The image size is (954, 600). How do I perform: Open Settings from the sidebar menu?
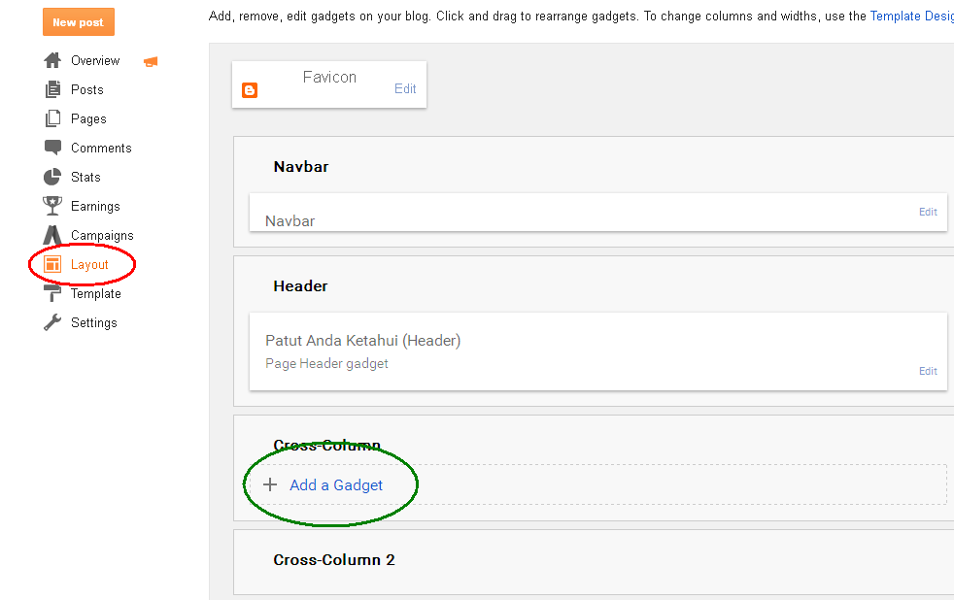pos(94,322)
